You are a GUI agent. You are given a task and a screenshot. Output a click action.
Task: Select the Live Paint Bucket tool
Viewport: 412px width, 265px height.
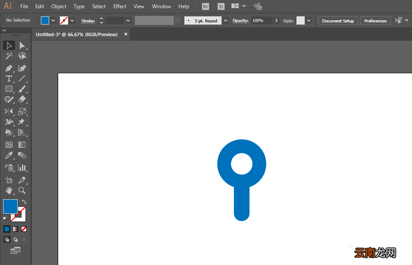pyautogui.click(x=9, y=132)
